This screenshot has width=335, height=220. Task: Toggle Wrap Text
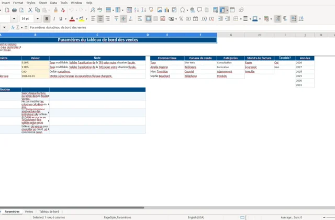140,19
